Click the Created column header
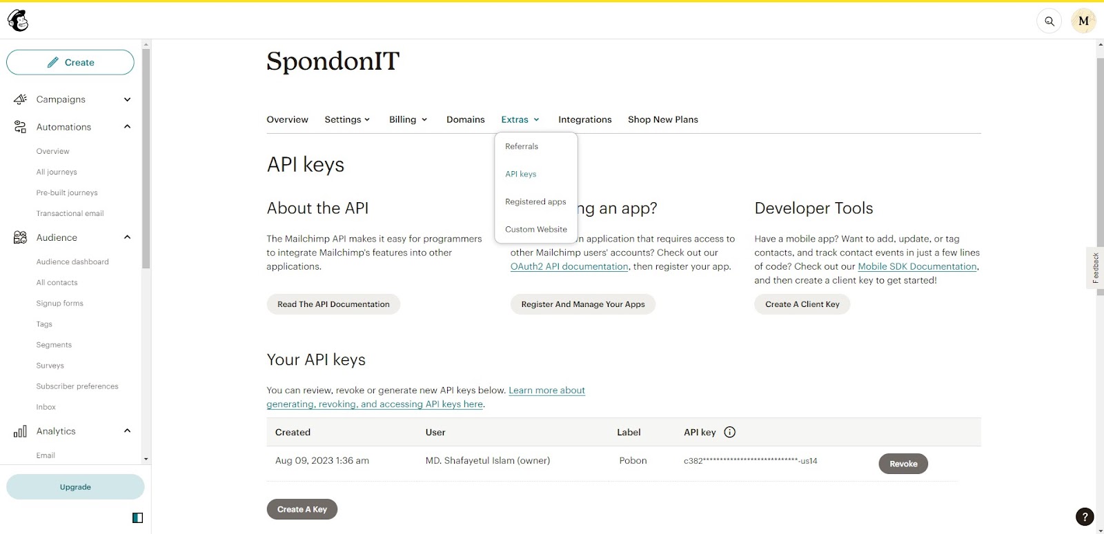 (293, 432)
